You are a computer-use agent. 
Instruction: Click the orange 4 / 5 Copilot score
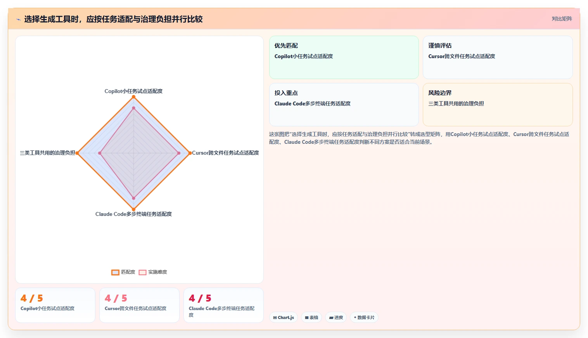(x=32, y=298)
